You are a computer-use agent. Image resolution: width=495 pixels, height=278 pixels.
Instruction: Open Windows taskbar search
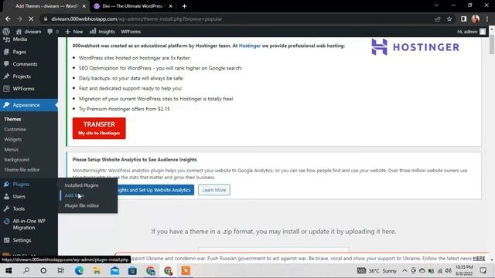pyautogui.click(x=26, y=270)
